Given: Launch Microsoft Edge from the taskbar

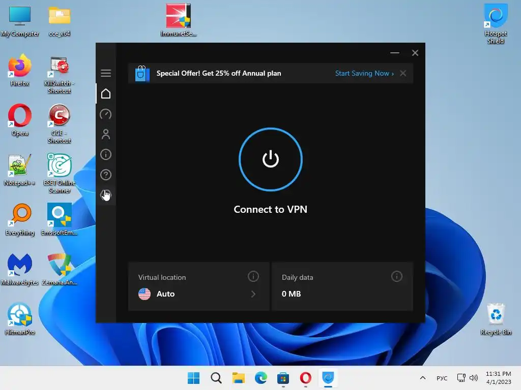Looking at the screenshot, I should (261, 378).
